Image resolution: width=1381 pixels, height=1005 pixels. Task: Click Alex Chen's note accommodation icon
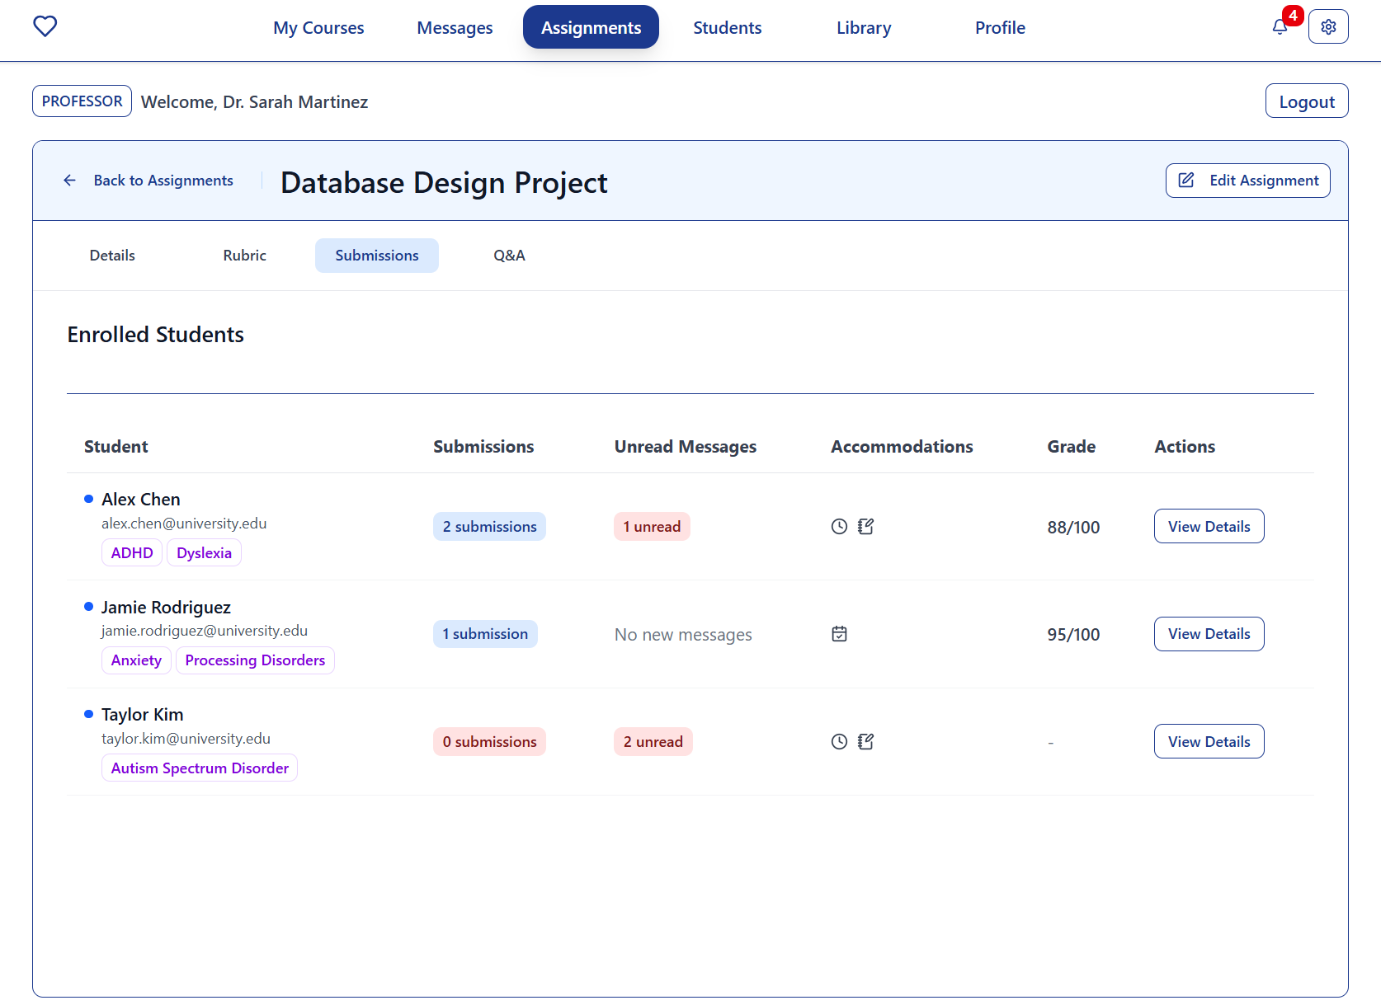[865, 527]
